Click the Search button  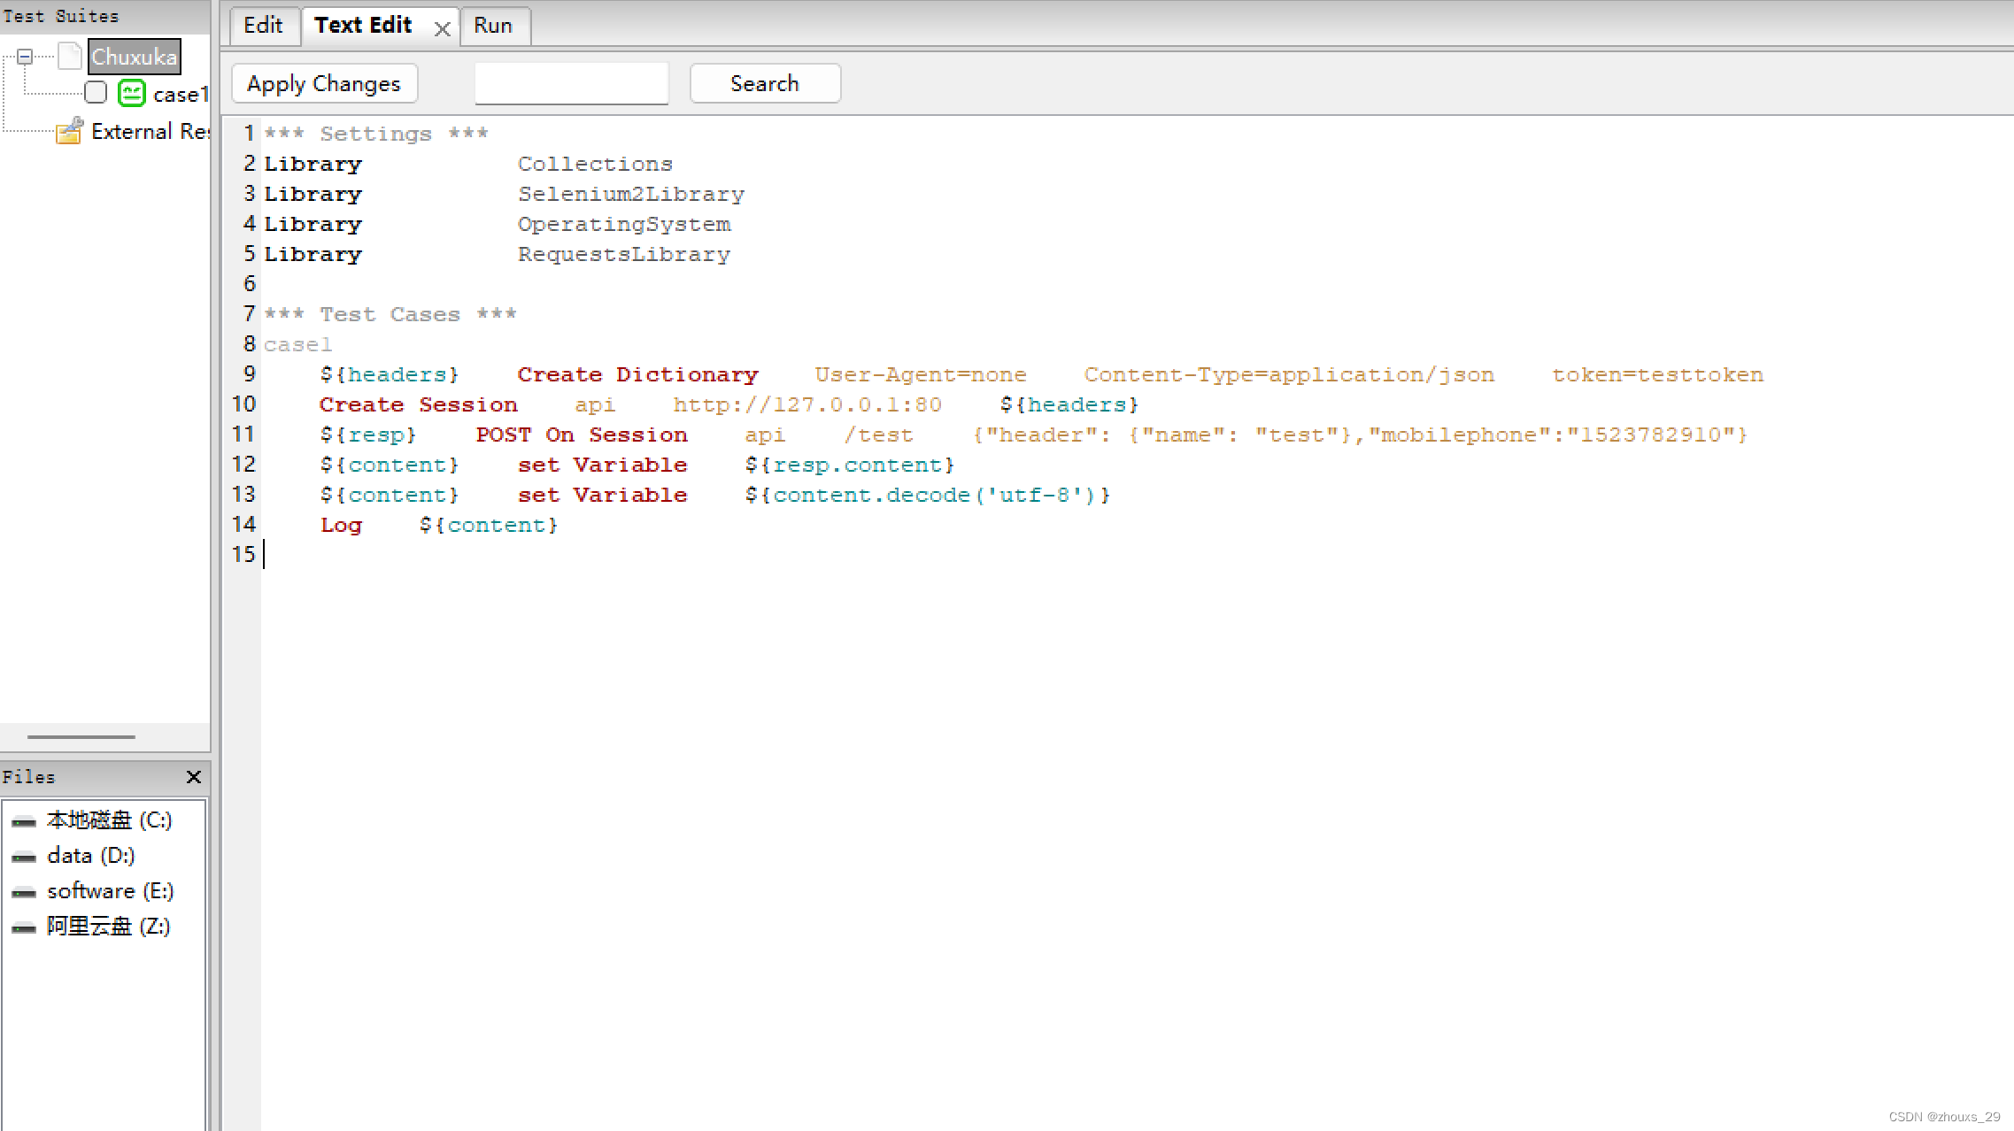pos(765,84)
